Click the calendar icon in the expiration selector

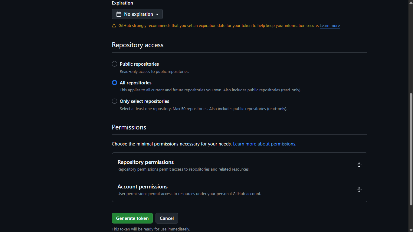click(119, 14)
